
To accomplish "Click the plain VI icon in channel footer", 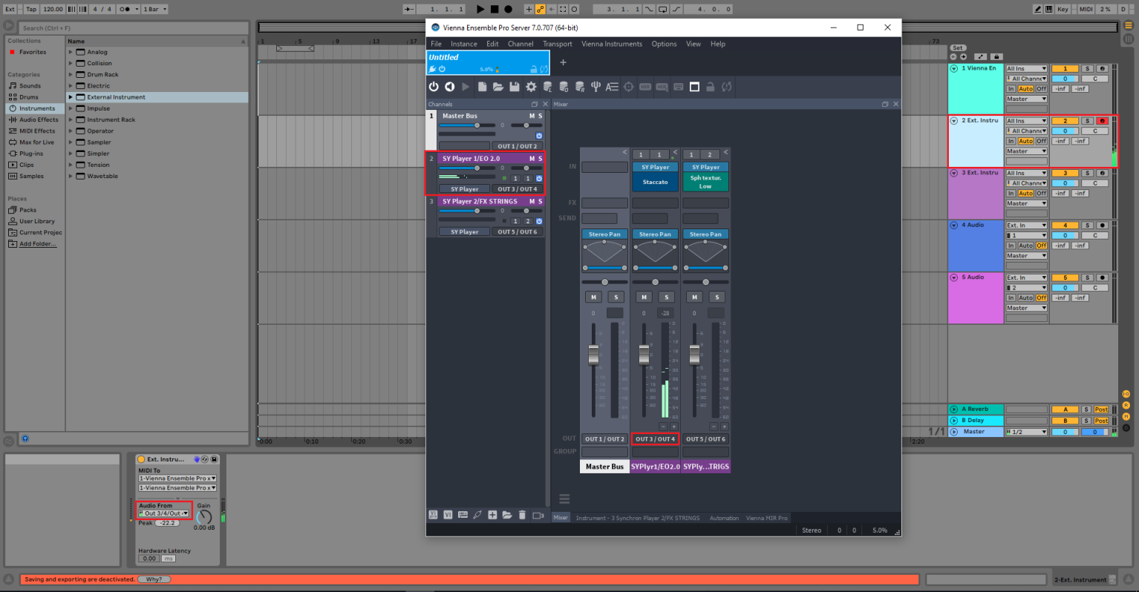I will [448, 515].
